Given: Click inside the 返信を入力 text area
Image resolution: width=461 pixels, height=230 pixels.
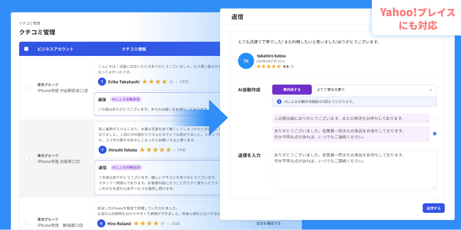Looking at the screenshot, I should click(354, 170).
